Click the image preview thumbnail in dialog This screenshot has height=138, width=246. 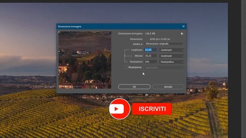(x=85, y=60)
